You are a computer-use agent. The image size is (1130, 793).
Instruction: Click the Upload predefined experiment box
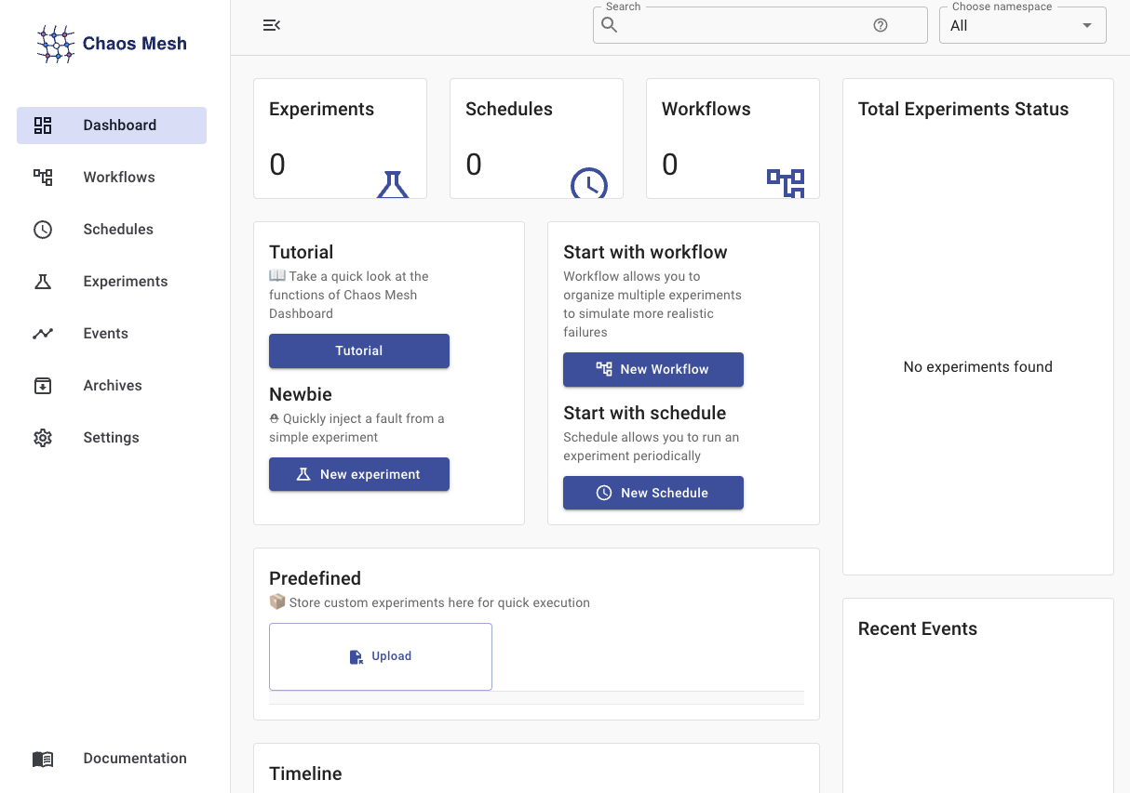[x=381, y=656]
